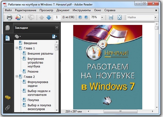Select the Глава 1 bookmark
Viewport: 163px width, 117px height.
[x=29, y=48]
